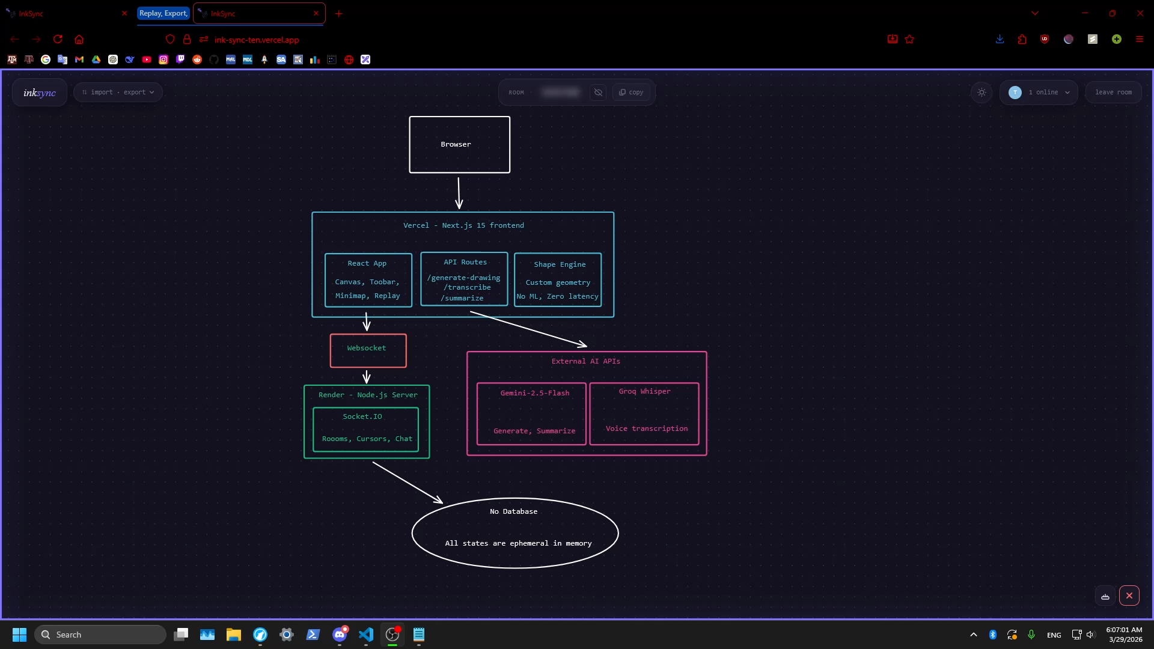Toggle light/dark theme sun icon

[982, 93]
